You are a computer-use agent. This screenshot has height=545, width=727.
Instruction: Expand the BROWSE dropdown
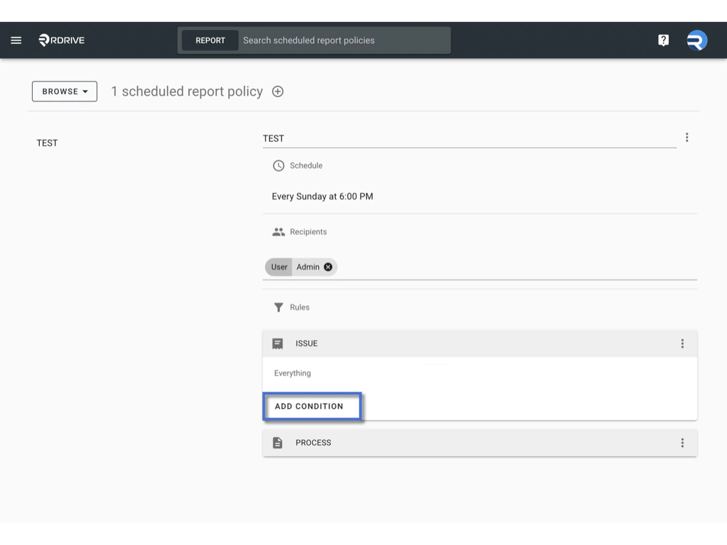tap(64, 91)
